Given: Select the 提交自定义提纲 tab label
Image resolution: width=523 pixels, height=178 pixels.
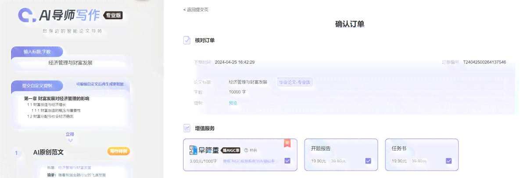Looking at the screenshot, I should coord(37,85).
